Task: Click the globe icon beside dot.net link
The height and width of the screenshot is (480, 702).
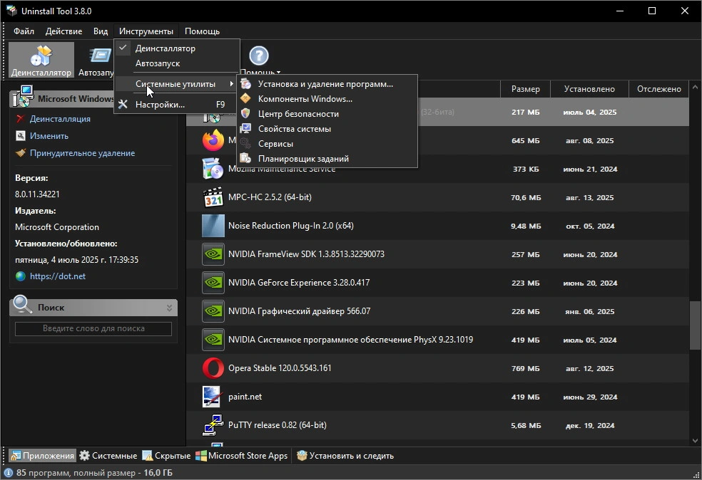Action: (x=20, y=276)
